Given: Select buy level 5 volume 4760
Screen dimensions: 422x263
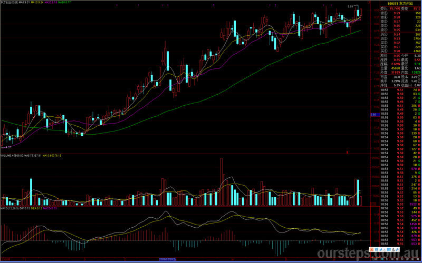Looking at the screenshot, I should click(417, 51).
